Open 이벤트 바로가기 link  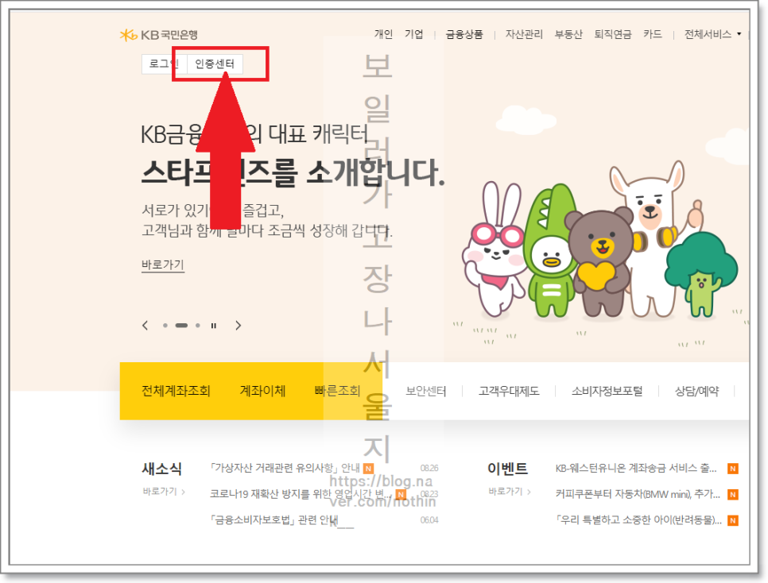click(510, 491)
